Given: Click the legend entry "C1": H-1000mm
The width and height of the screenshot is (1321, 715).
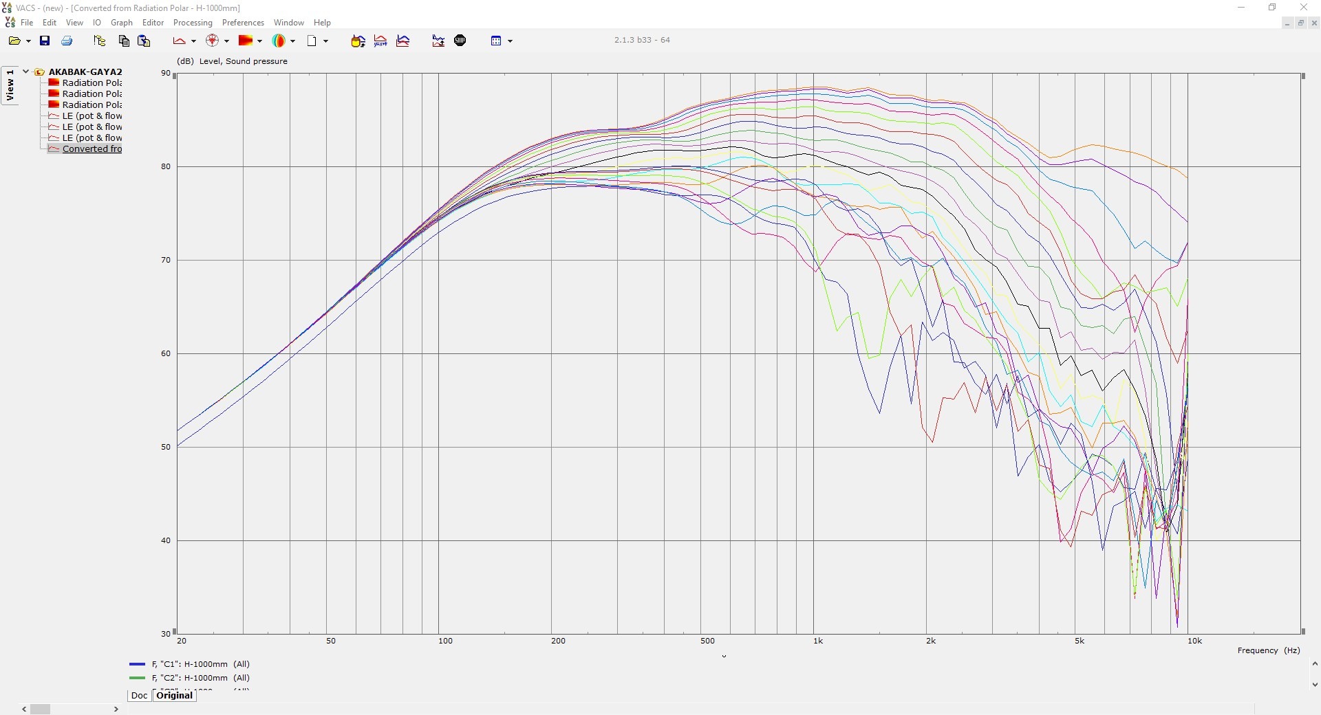Looking at the screenshot, I should (x=201, y=664).
